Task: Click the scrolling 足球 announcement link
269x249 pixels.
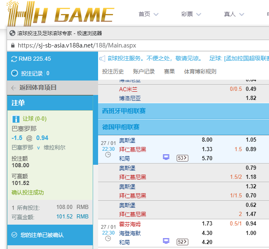Action: [239, 59]
